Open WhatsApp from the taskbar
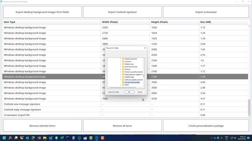252x141 pixels. 80,138
